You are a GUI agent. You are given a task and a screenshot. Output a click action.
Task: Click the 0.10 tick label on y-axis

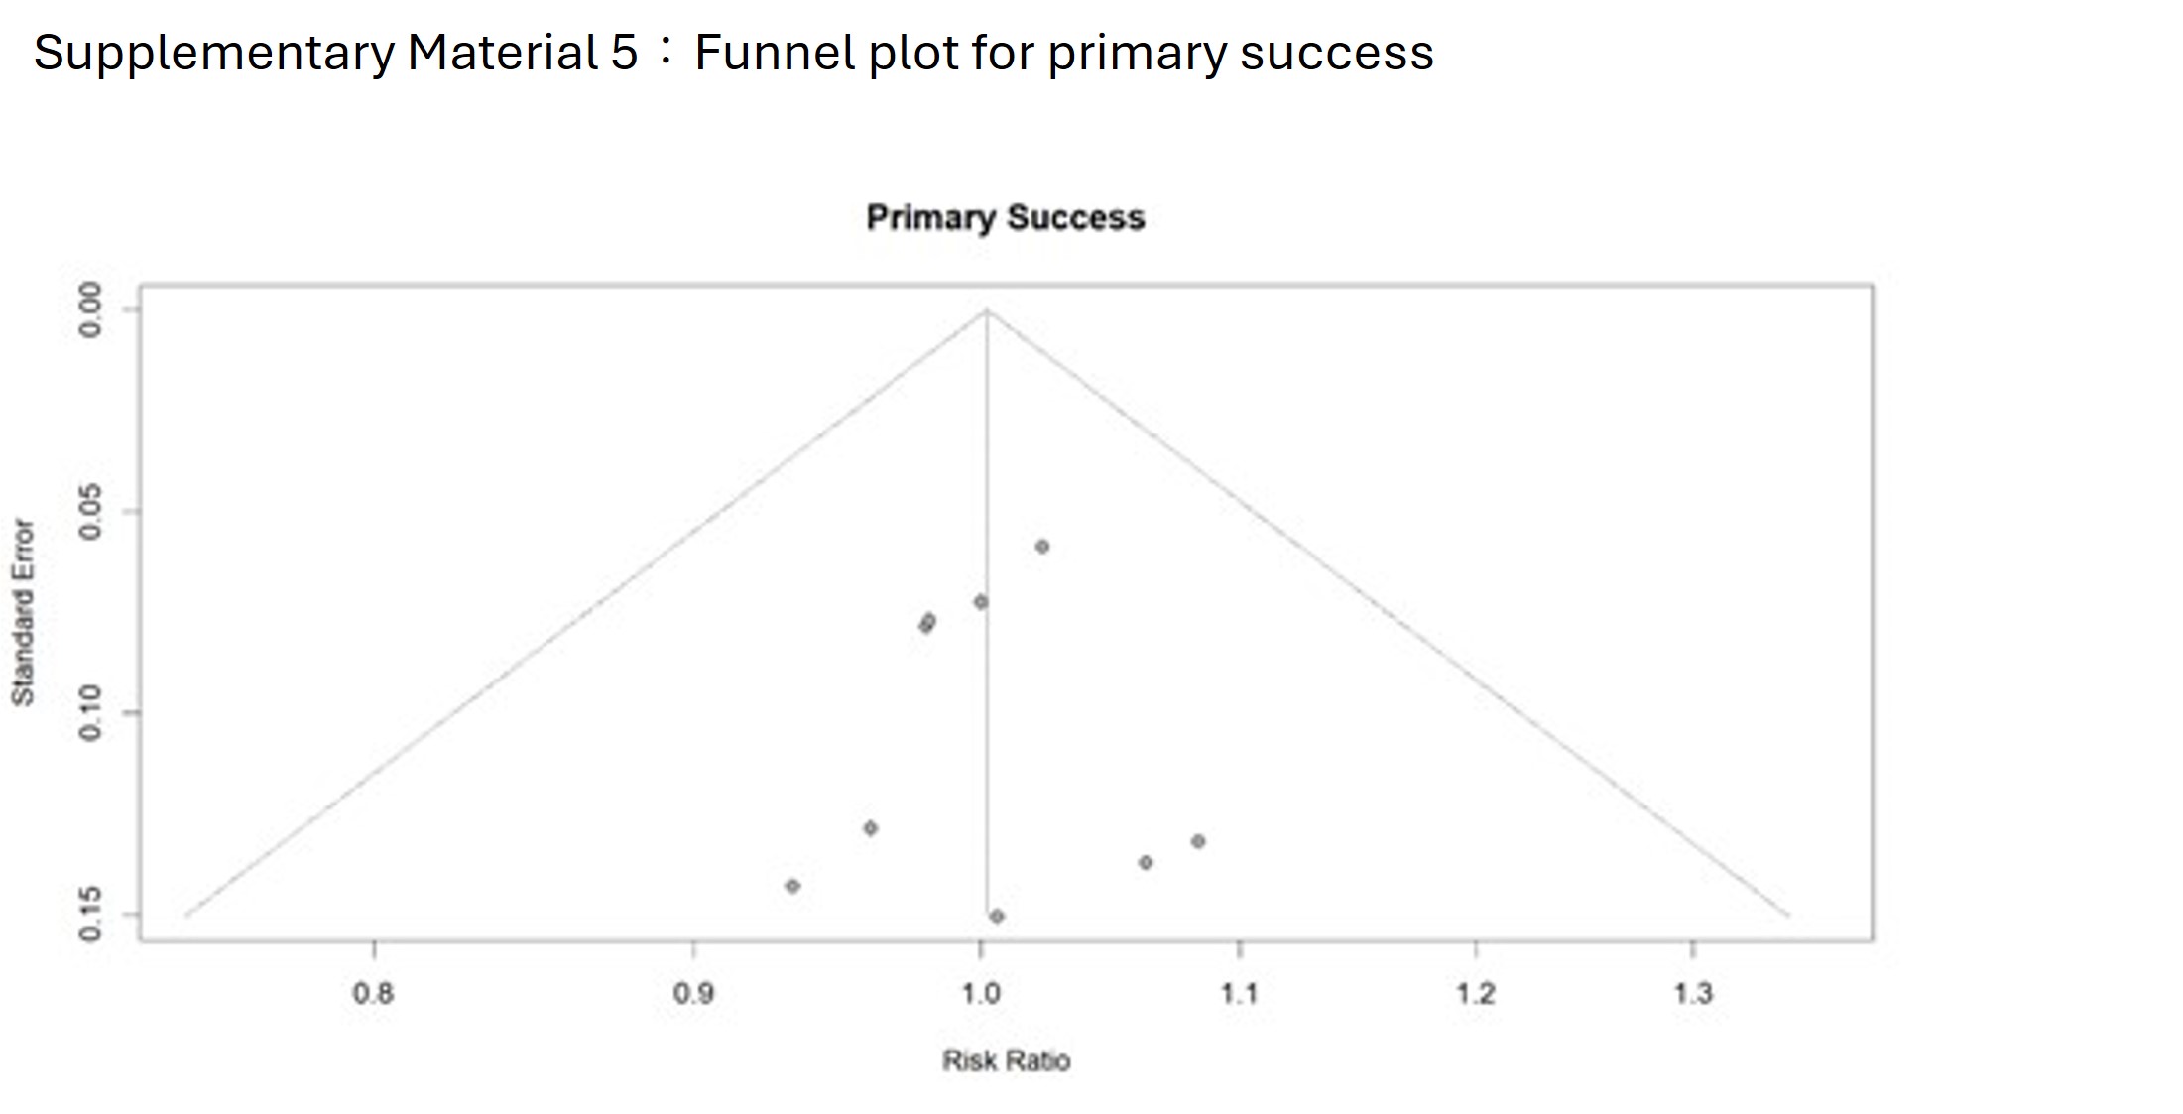pyautogui.click(x=90, y=712)
